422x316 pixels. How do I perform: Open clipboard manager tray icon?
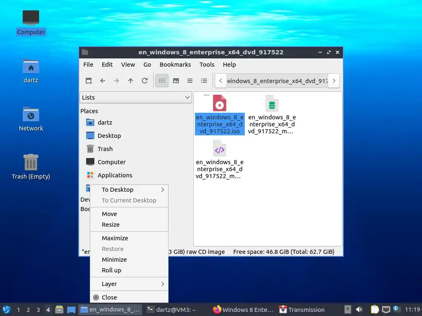pos(375,309)
